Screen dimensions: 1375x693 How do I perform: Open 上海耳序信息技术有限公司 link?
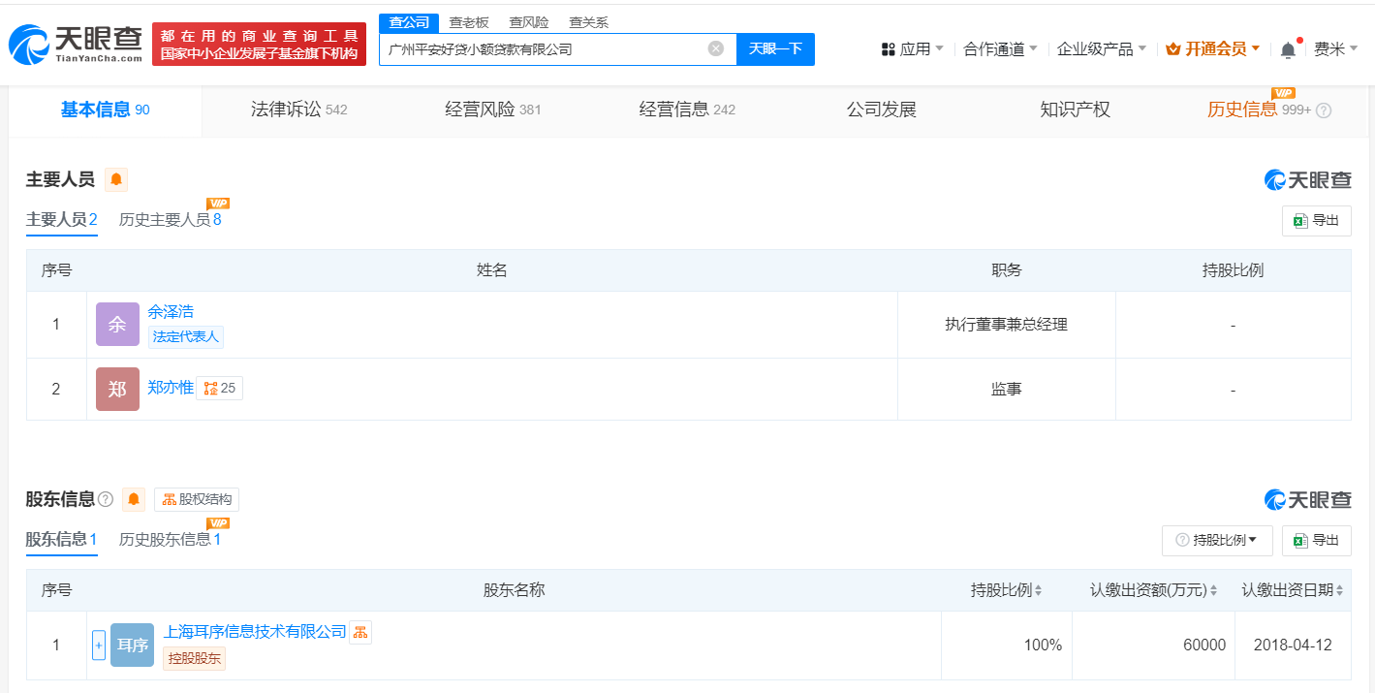tap(255, 632)
